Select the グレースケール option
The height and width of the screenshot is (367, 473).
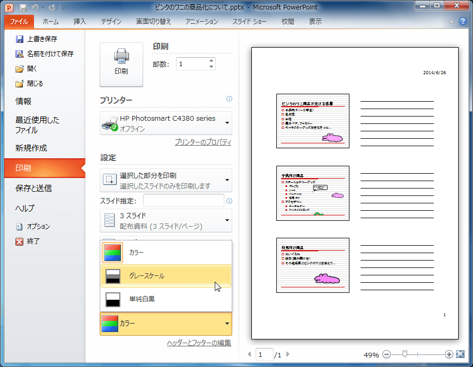[x=166, y=276]
